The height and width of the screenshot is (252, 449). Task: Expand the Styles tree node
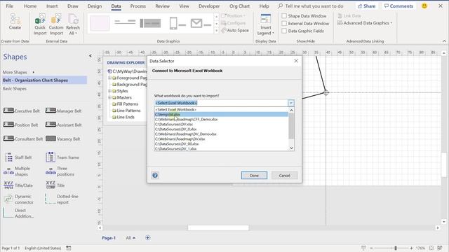click(109, 91)
